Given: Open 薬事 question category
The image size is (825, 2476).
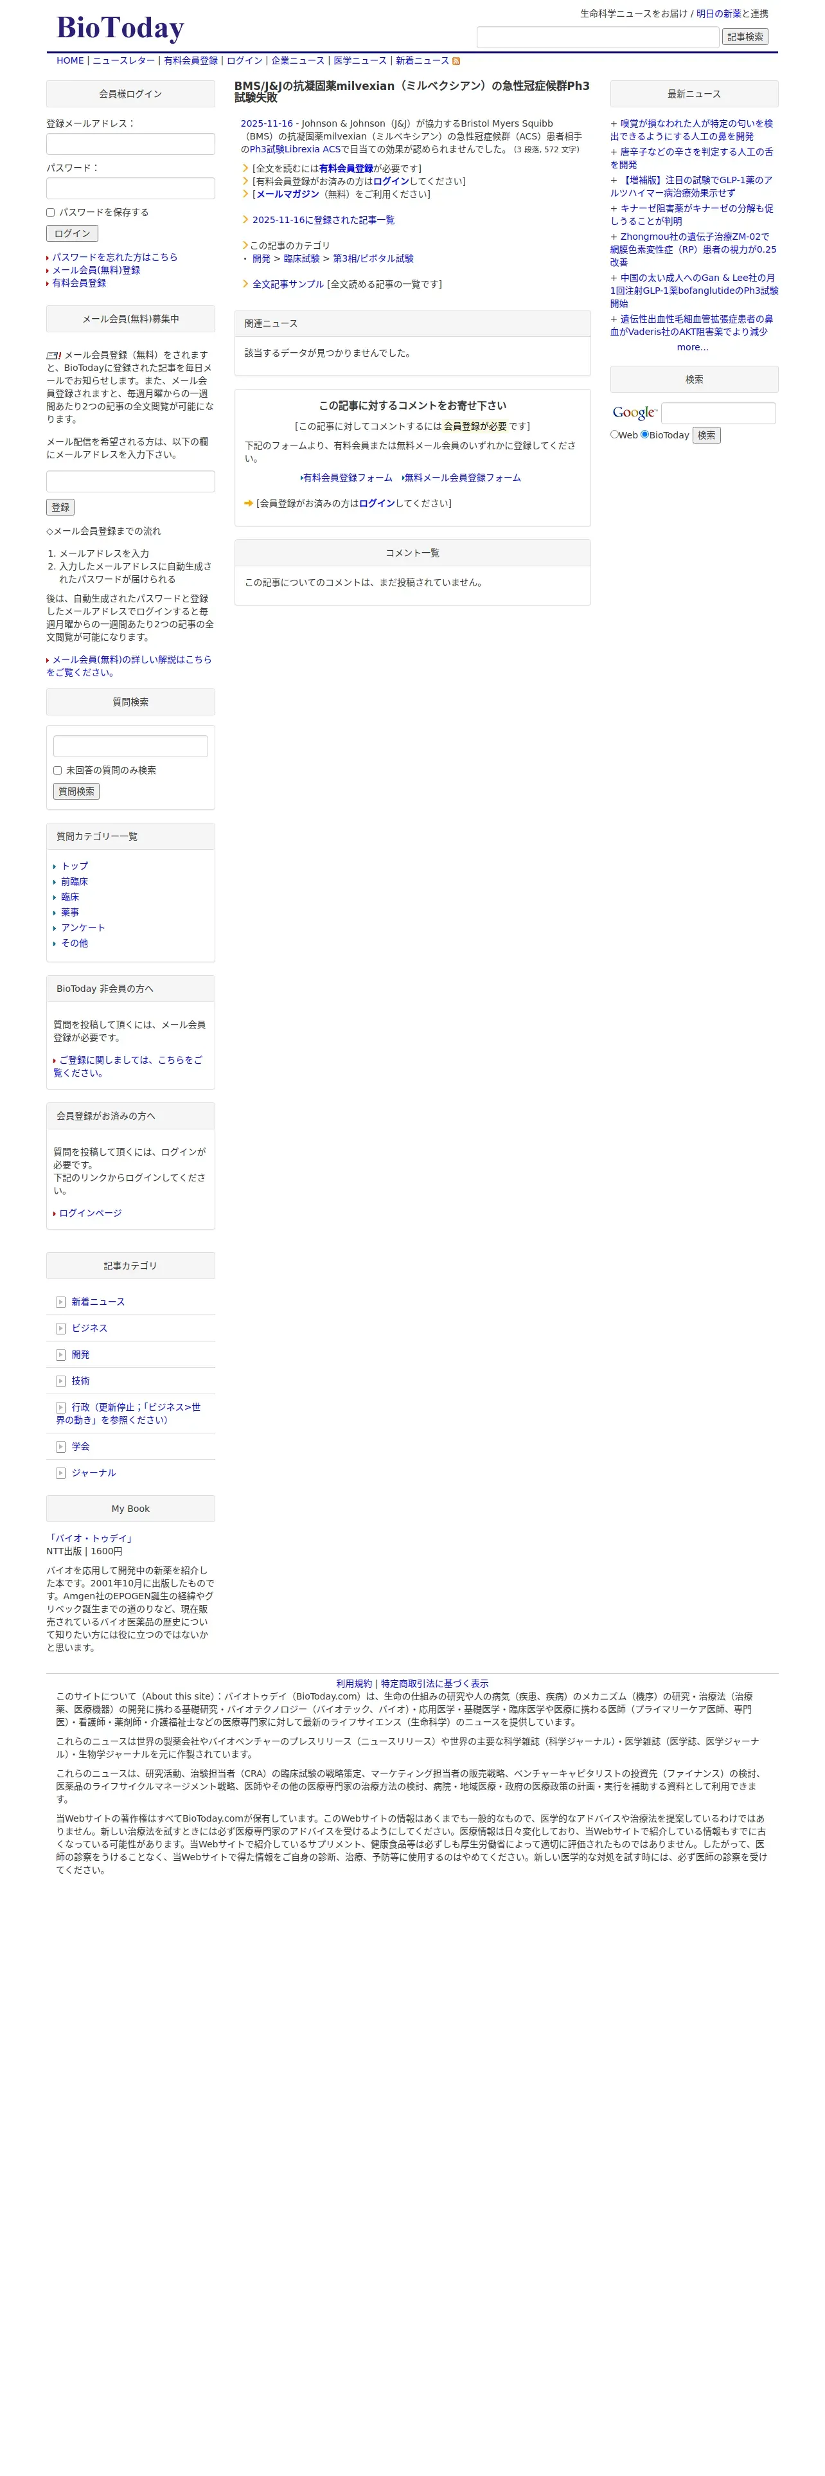Looking at the screenshot, I should [70, 912].
